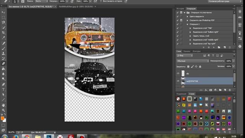Viewport: 245px width, 138px height.
Task: Toggle checkmark for "Сохранить как Photoshop PDF"
Action: 178,20
